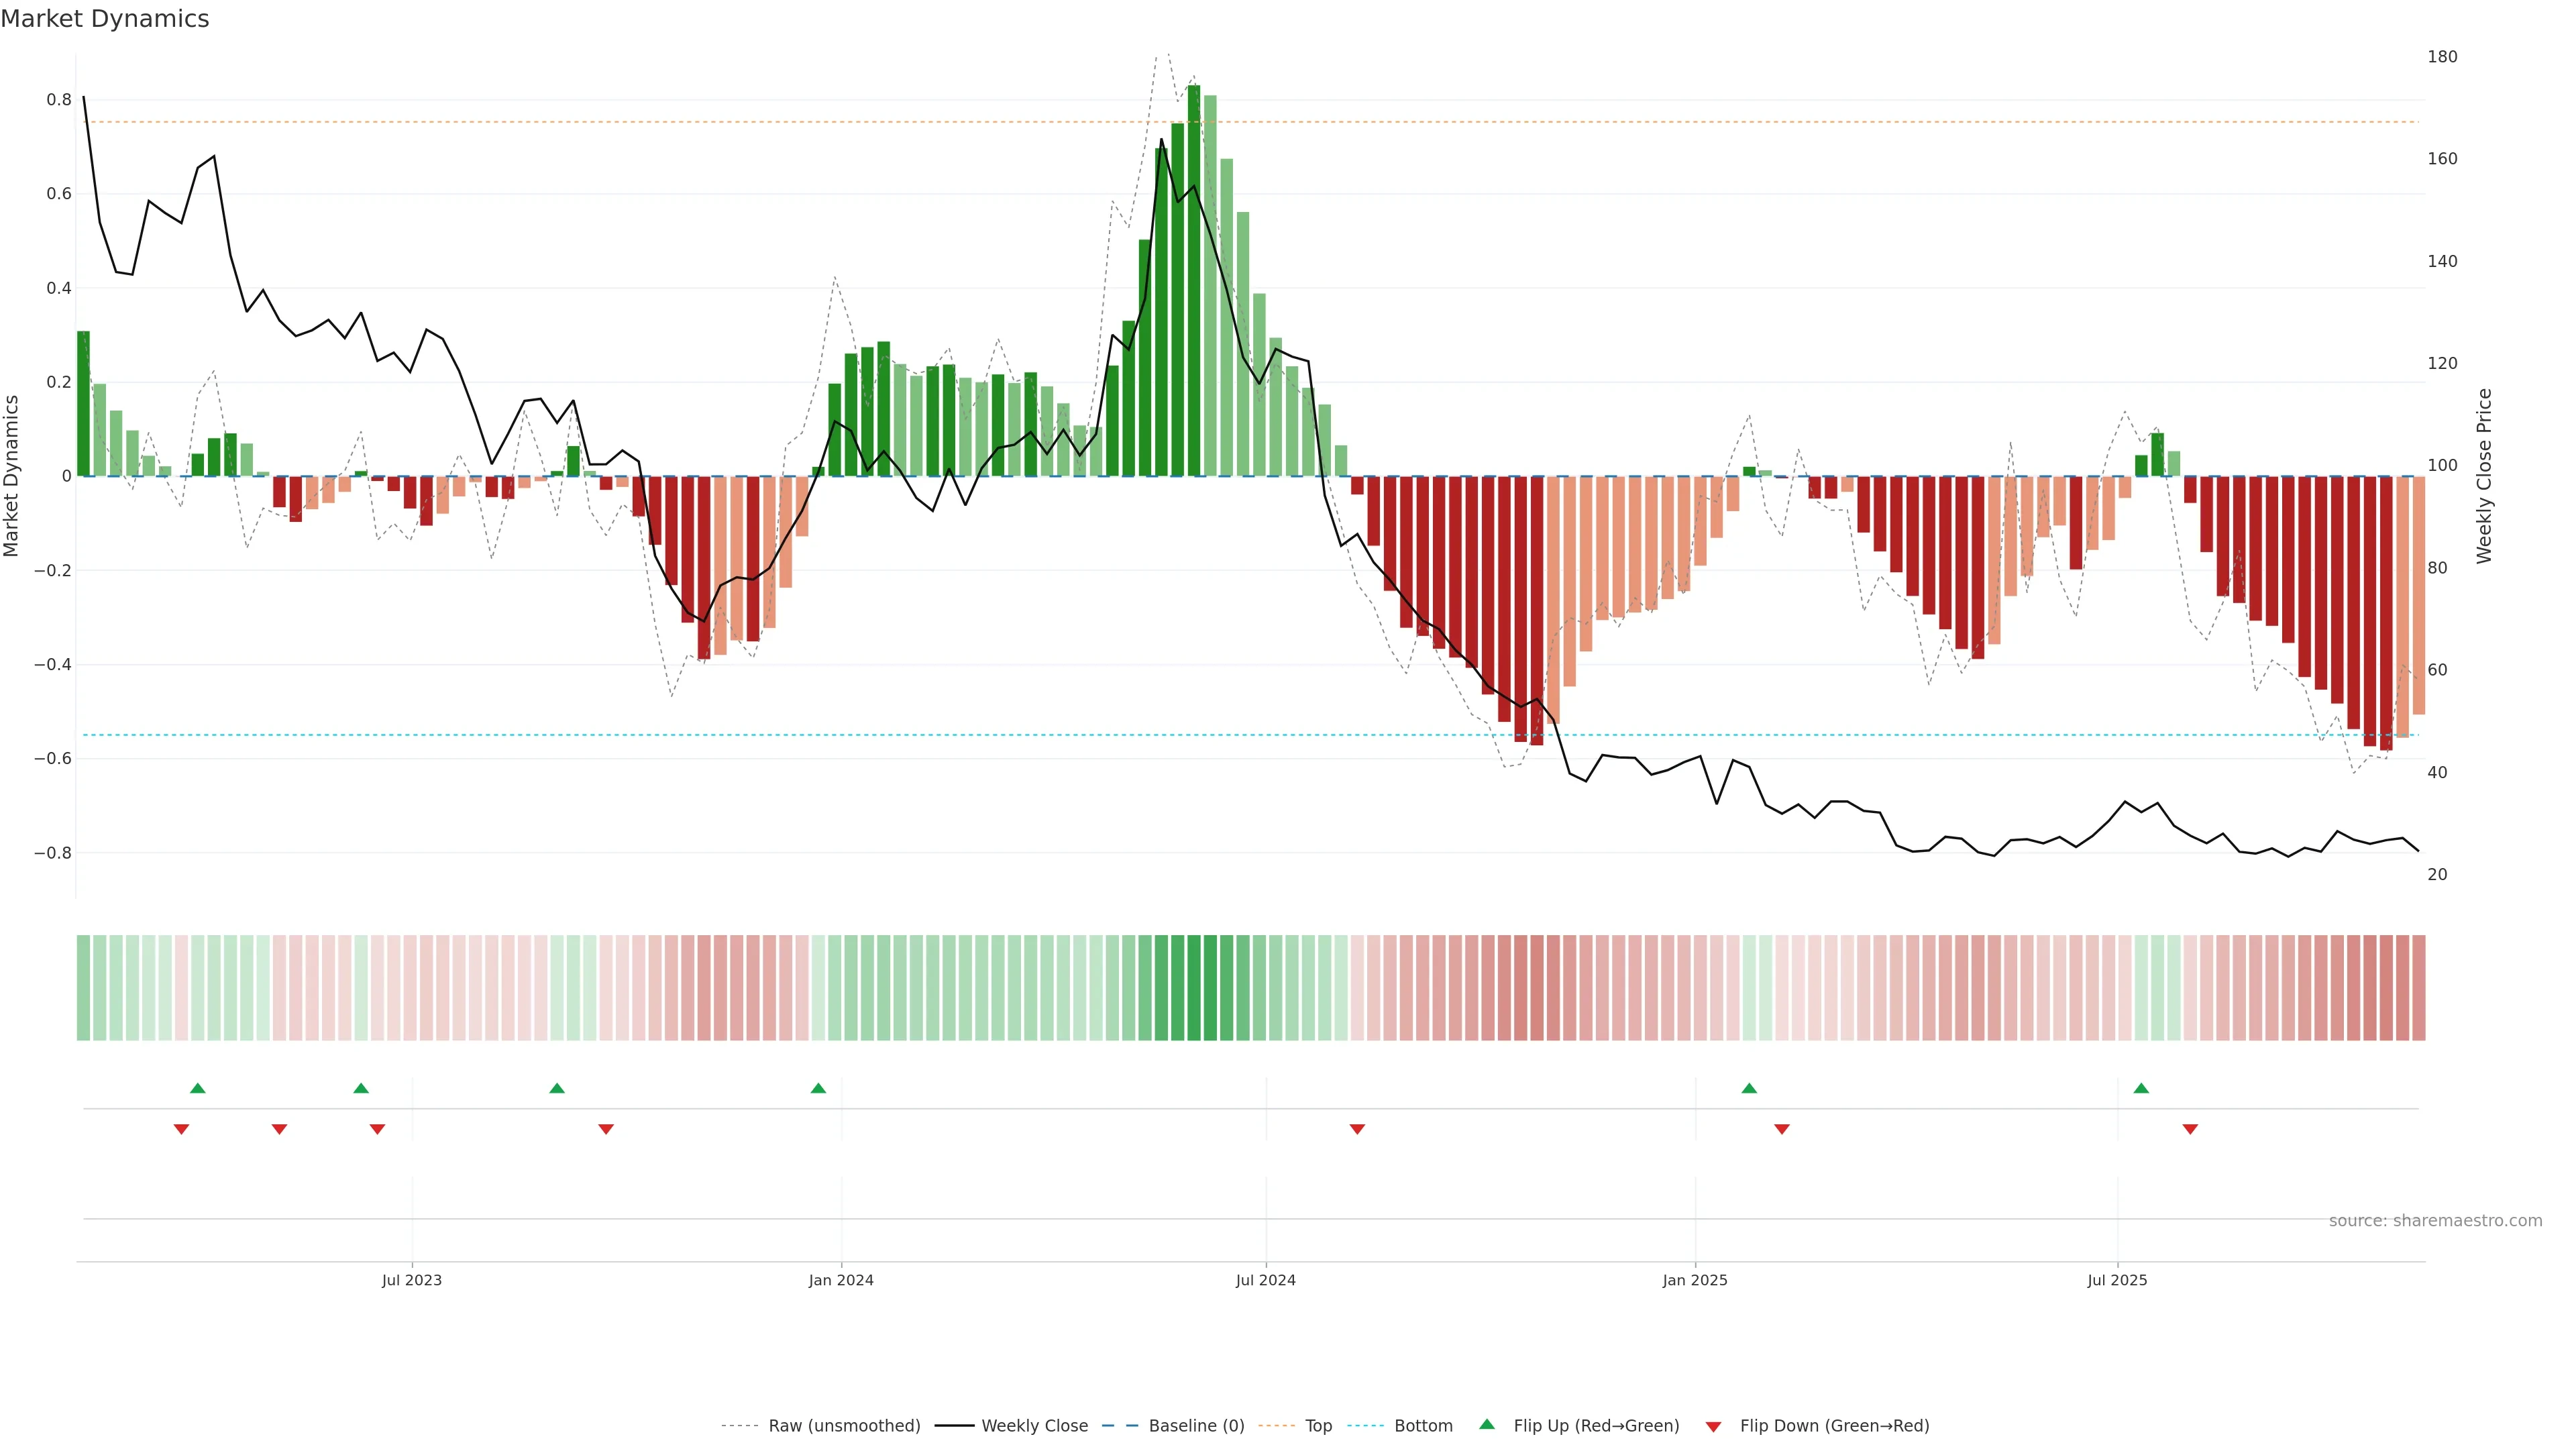Click the Flip Down red triangle legend icon
The image size is (2576, 1449).
(1713, 1426)
